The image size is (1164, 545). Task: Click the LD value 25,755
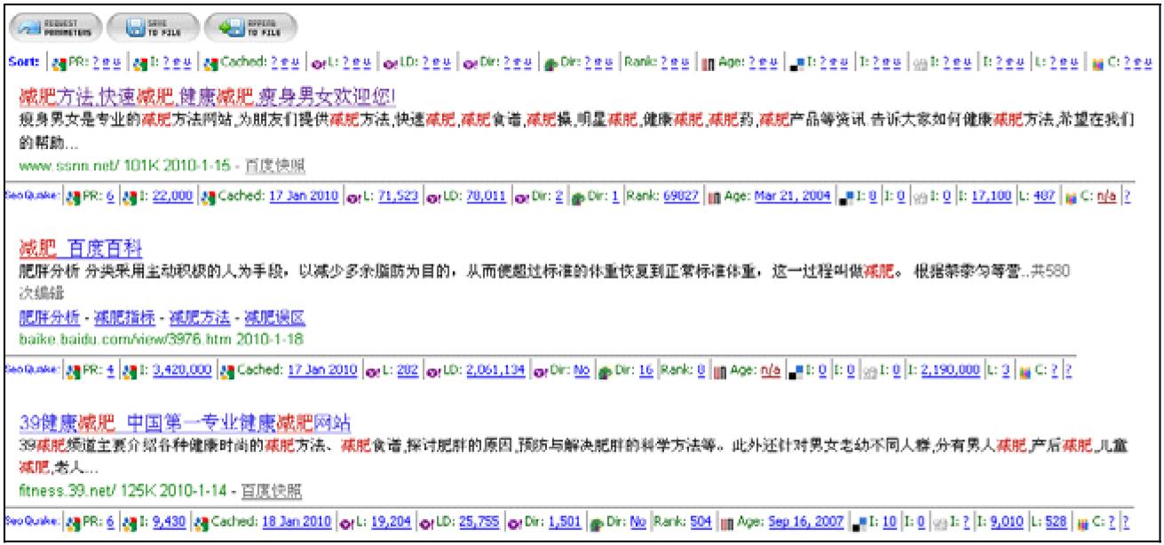coord(479,522)
